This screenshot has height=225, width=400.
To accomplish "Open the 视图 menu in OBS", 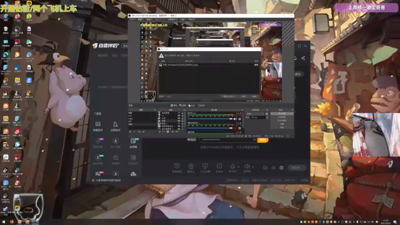I will click(x=149, y=19).
